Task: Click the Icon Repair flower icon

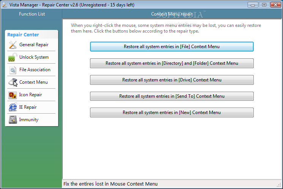Action: pos(13,95)
